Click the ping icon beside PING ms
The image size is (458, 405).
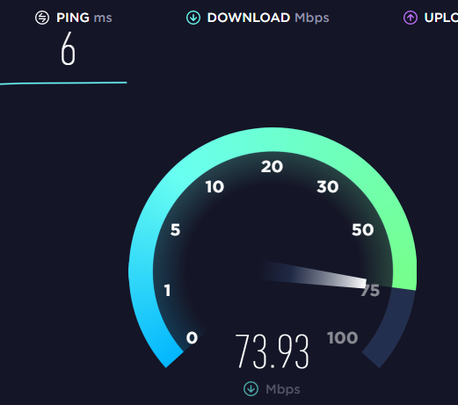[x=42, y=18]
